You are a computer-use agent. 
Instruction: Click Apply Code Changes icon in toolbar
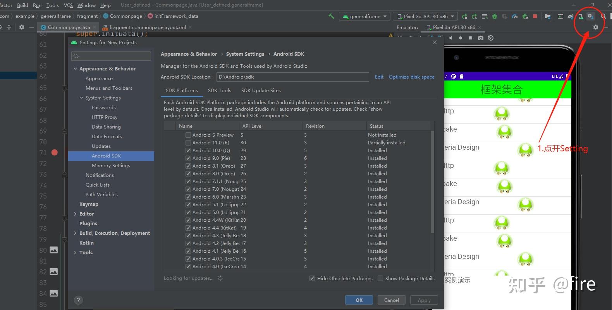coord(485,17)
